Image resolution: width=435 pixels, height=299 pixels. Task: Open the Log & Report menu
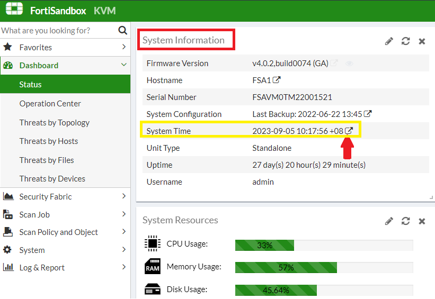[x=65, y=268]
